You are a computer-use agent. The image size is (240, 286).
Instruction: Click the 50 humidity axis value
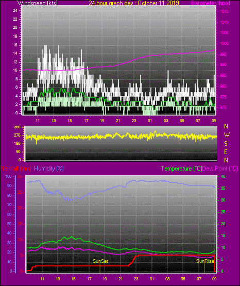coord(9,224)
